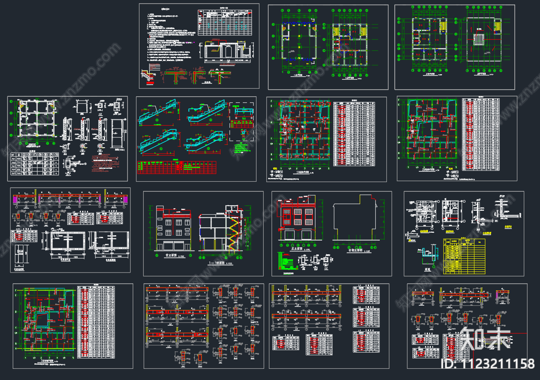This screenshot has height=380, width=540.
Task: Open the sheet with three stacked beam elevations
Action: click(x=204, y=326)
